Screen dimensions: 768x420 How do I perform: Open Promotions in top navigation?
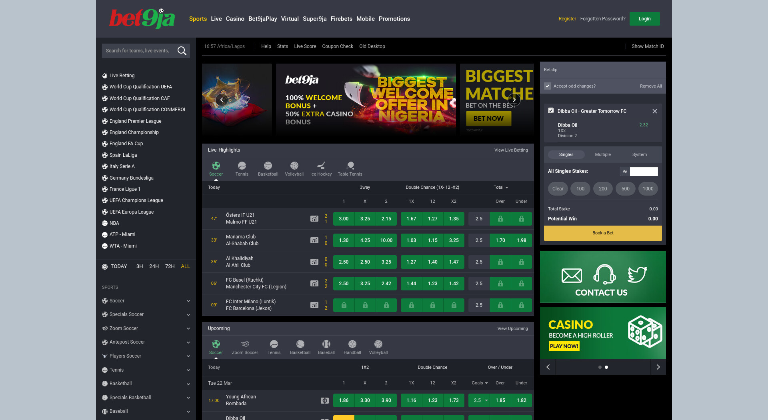click(394, 19)
